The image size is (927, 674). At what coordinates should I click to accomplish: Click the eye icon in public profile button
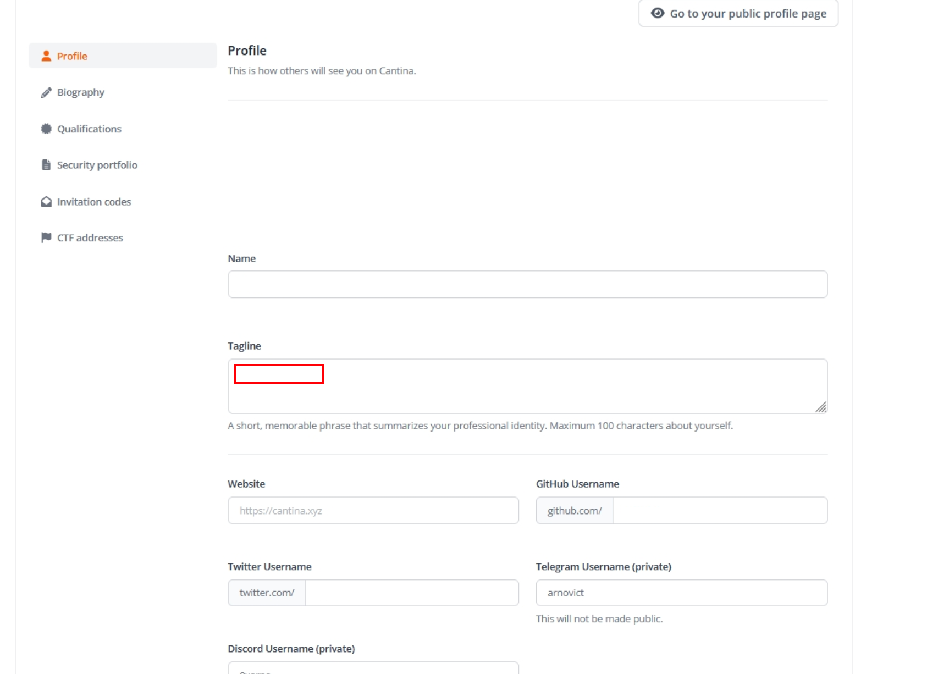pyautogui.click(x=658, y=13)
